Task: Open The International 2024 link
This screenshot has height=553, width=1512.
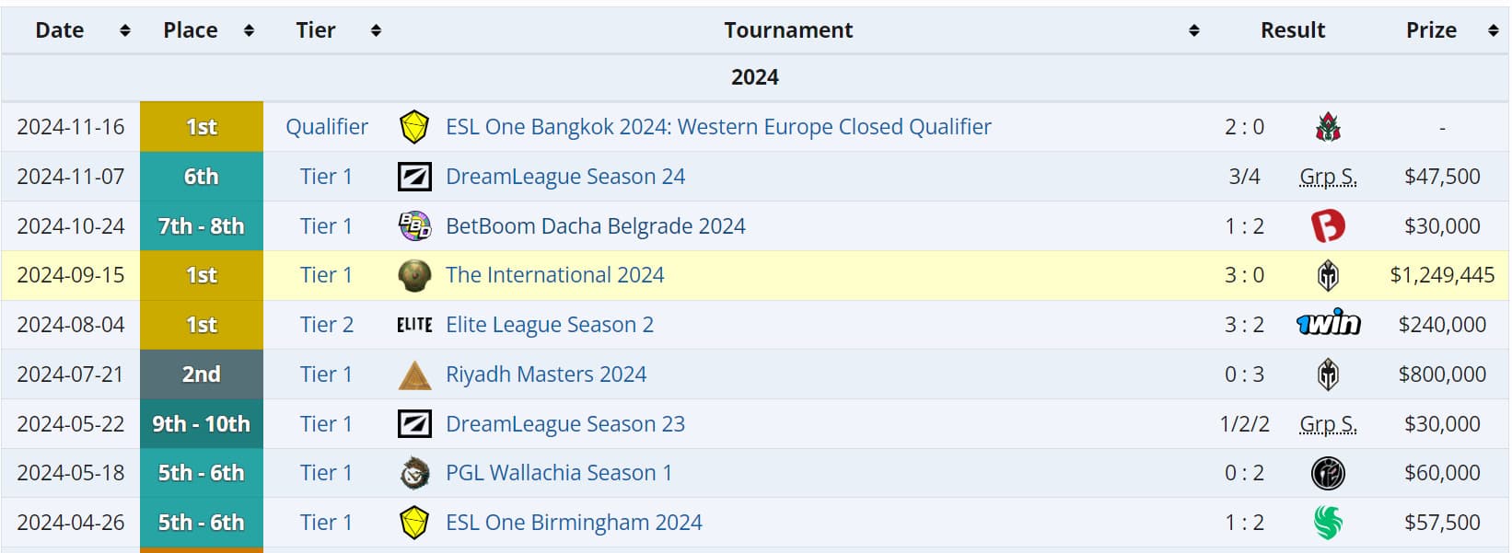Action: coord(554,275)
